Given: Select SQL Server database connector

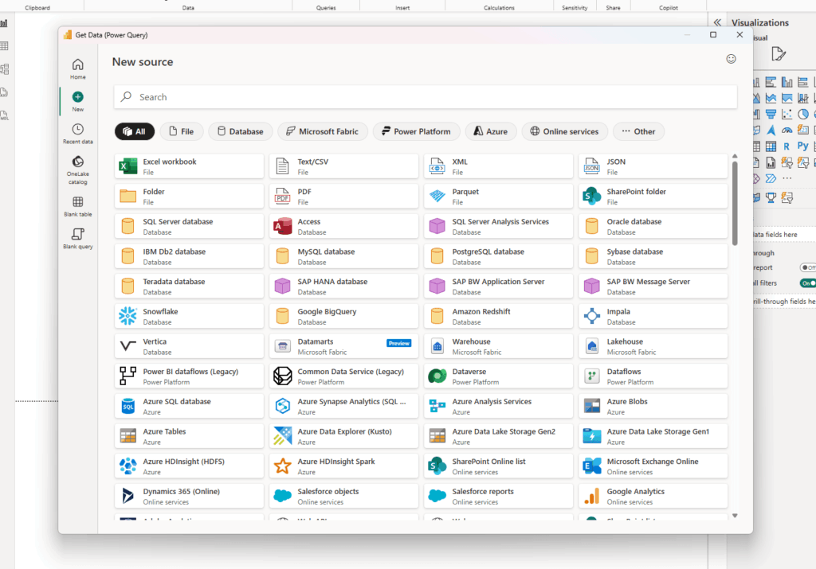Looking at the screenshot, I should coord(189,227).
